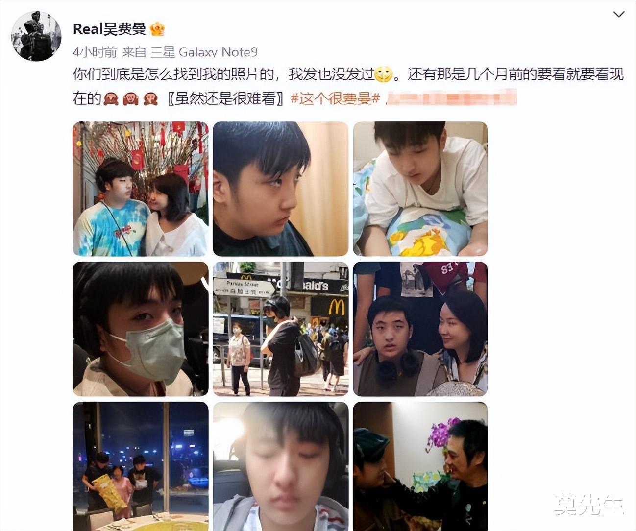The height and width of the screenshot is (531, 636).
Task: Click the 三星 Galaxy Note9 source text
Action: pos(204,52)
